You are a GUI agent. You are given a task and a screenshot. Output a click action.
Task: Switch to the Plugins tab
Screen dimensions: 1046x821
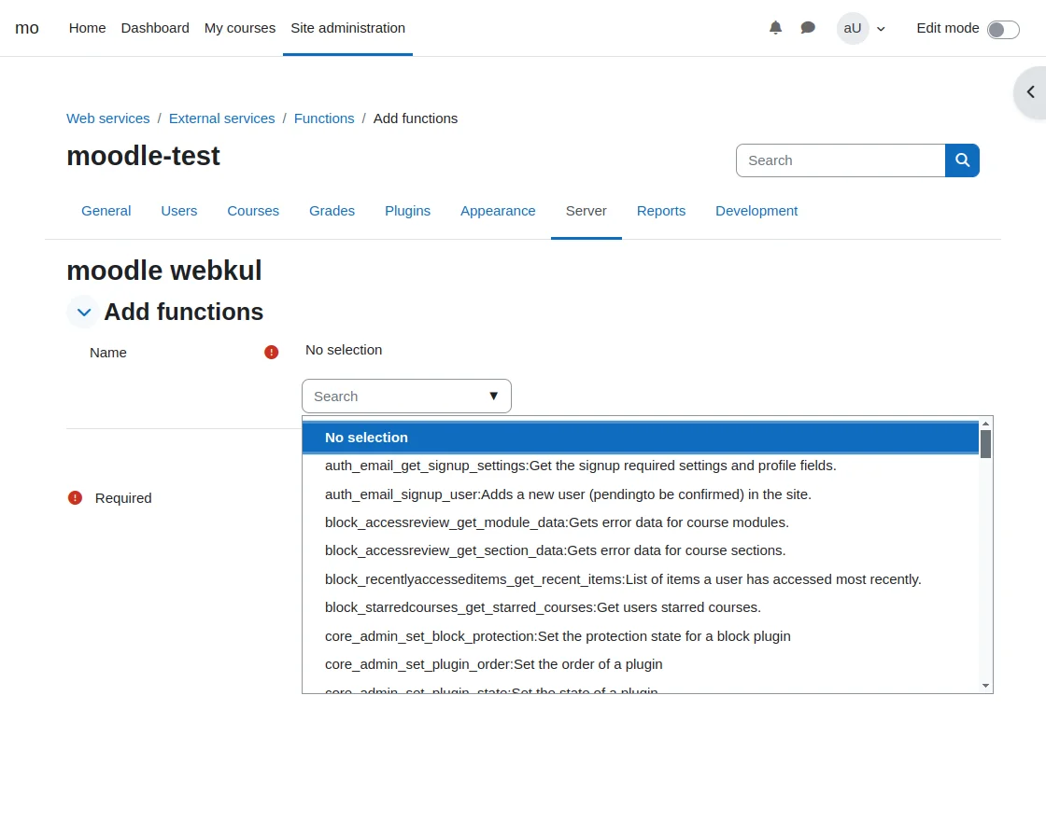407,211
